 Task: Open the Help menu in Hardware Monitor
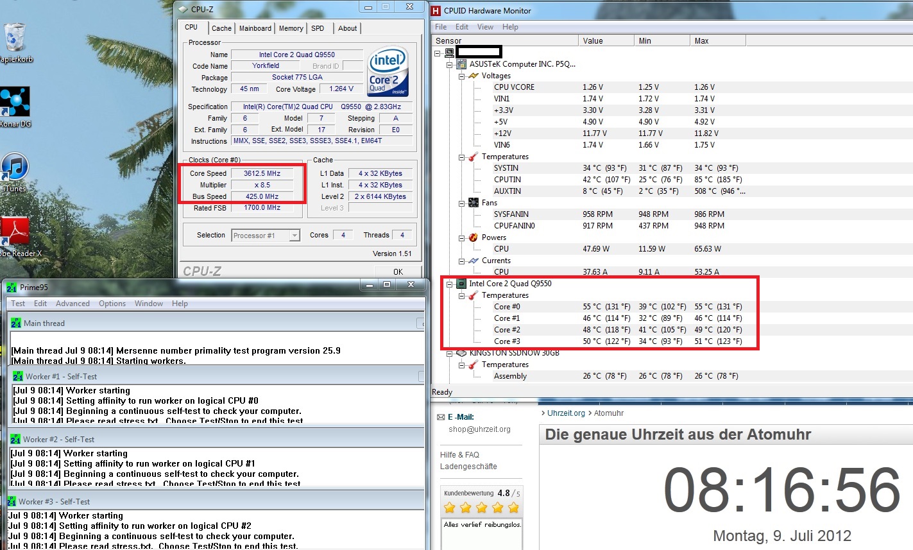pos(510,27)
